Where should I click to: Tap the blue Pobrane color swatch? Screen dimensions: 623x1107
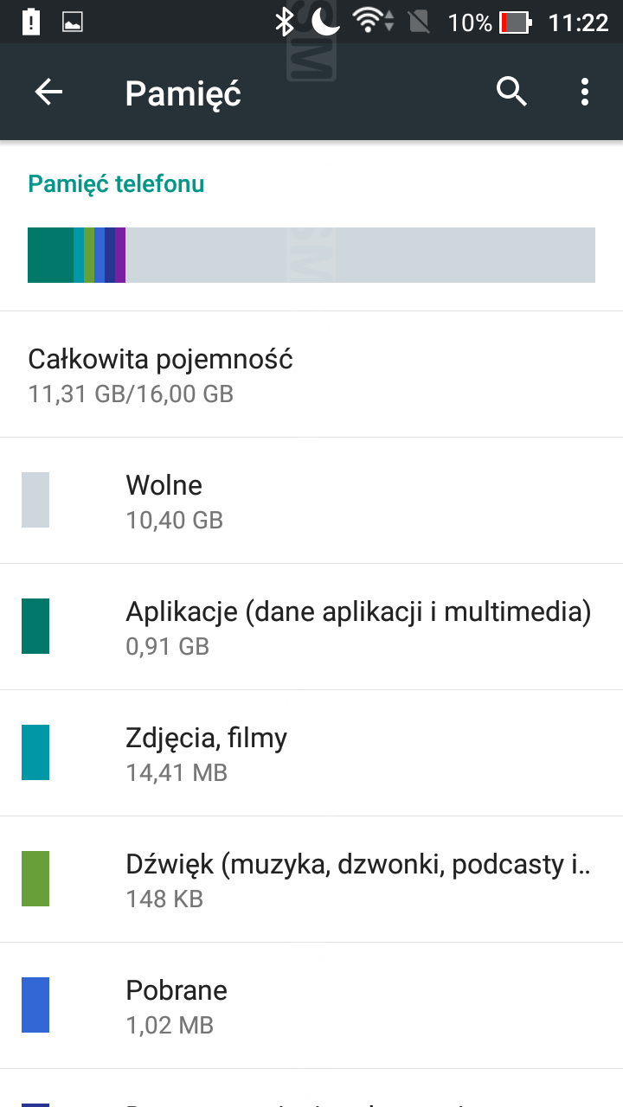(35, 1005)
